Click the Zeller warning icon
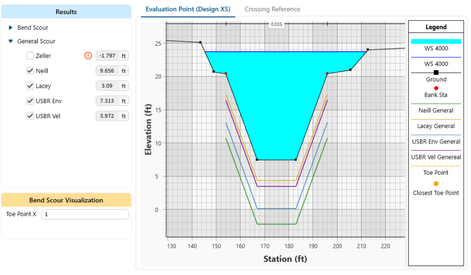Viewport: 471px width, 275px height. click(x=88, y=56)
